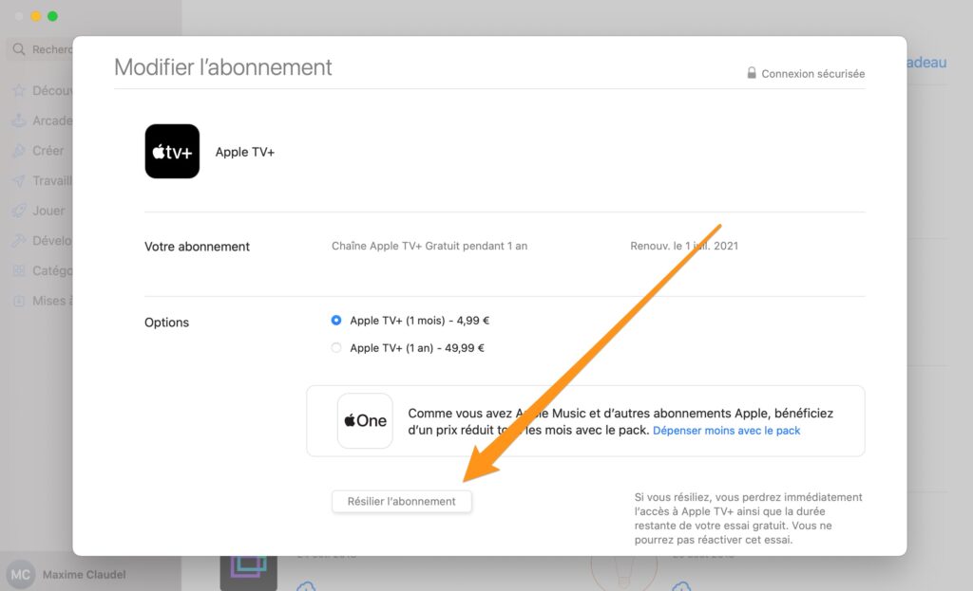This screenshot has height=591, width=973.
Task: Click Résilier l'abonnement button
Action: [402, 501]
